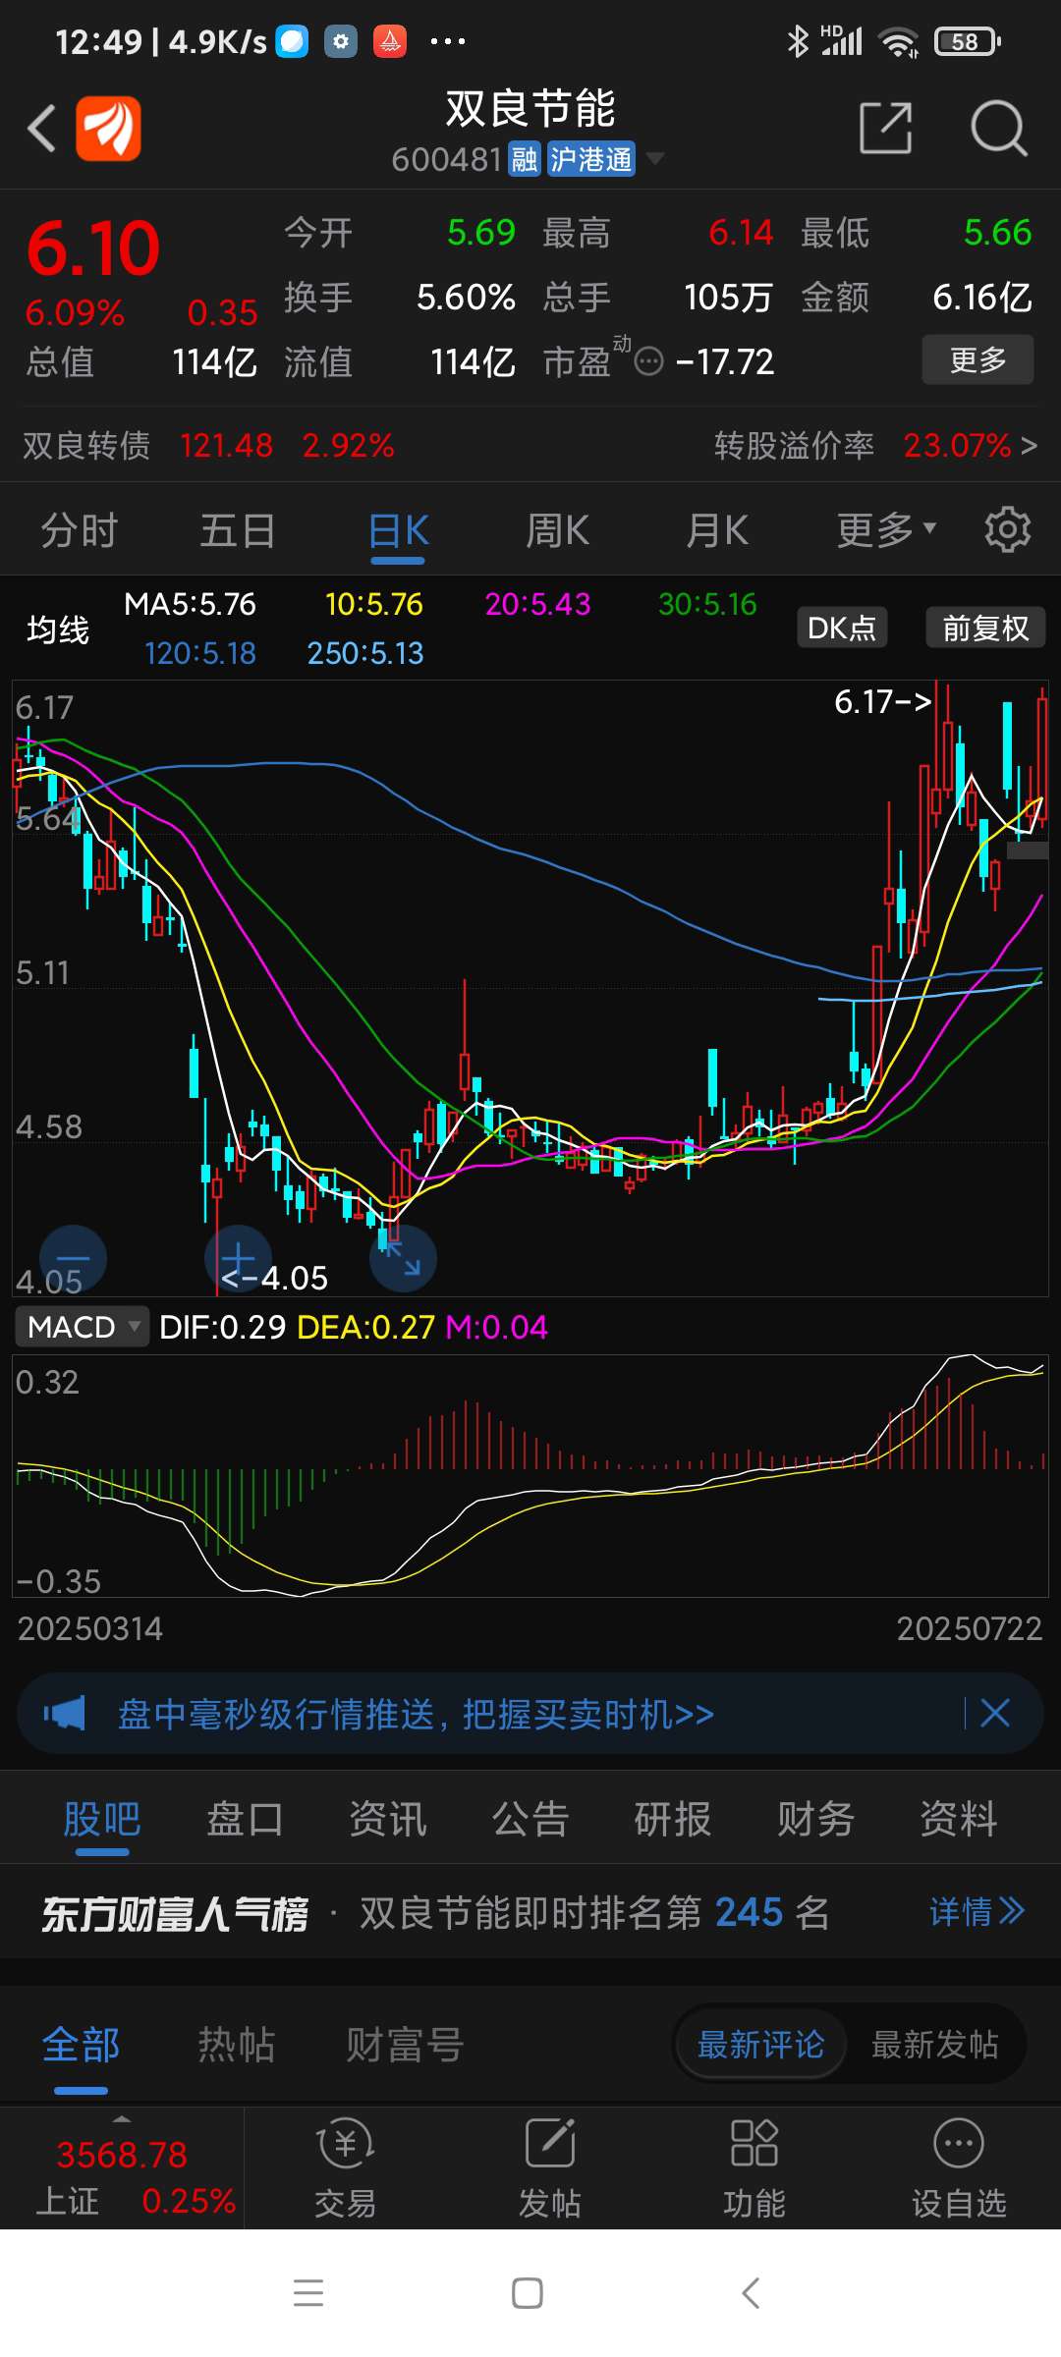Tap DIF:0.29 MACD value
Screen dimensions: 1061x2357
coord(222,1327)
